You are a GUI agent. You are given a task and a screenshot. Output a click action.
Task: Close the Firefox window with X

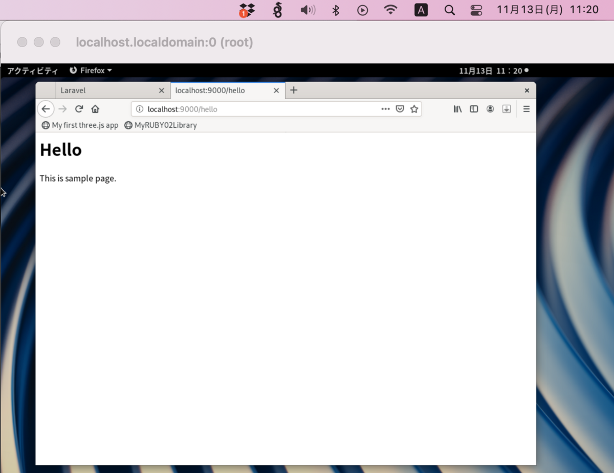(527, 91)
